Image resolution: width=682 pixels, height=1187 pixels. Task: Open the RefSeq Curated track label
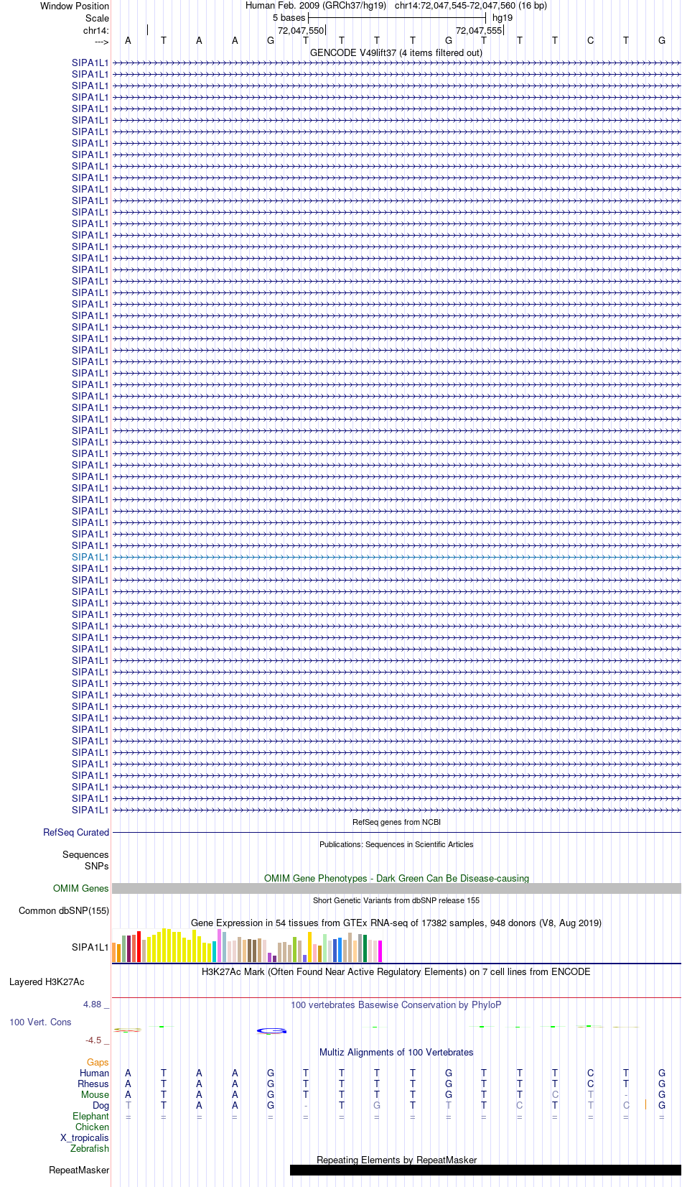pos(76,832)
